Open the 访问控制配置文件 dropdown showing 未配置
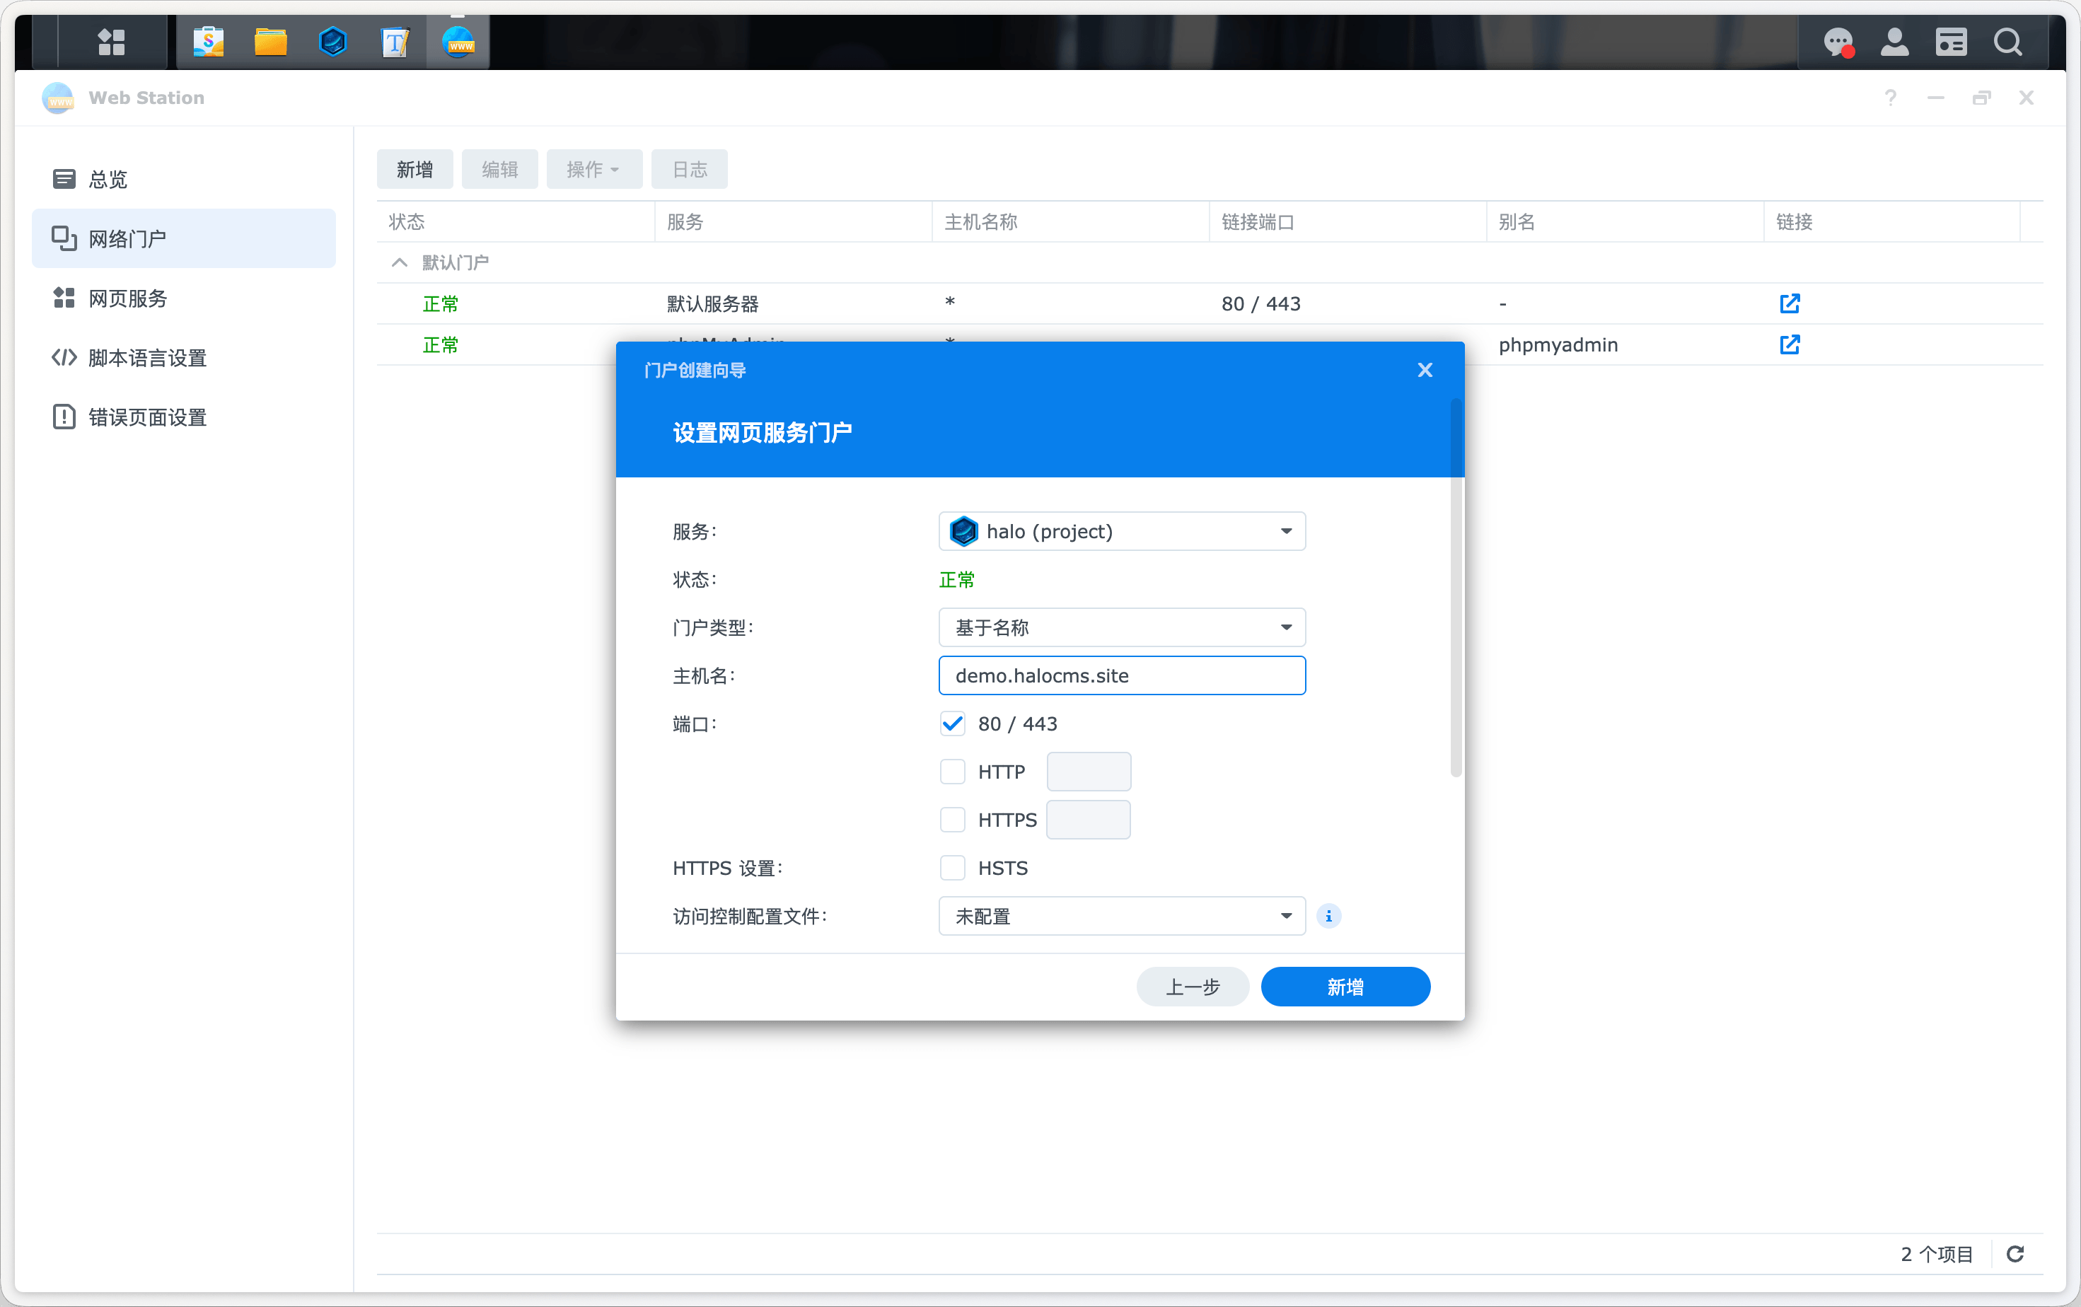 (x=1122, y=916)
